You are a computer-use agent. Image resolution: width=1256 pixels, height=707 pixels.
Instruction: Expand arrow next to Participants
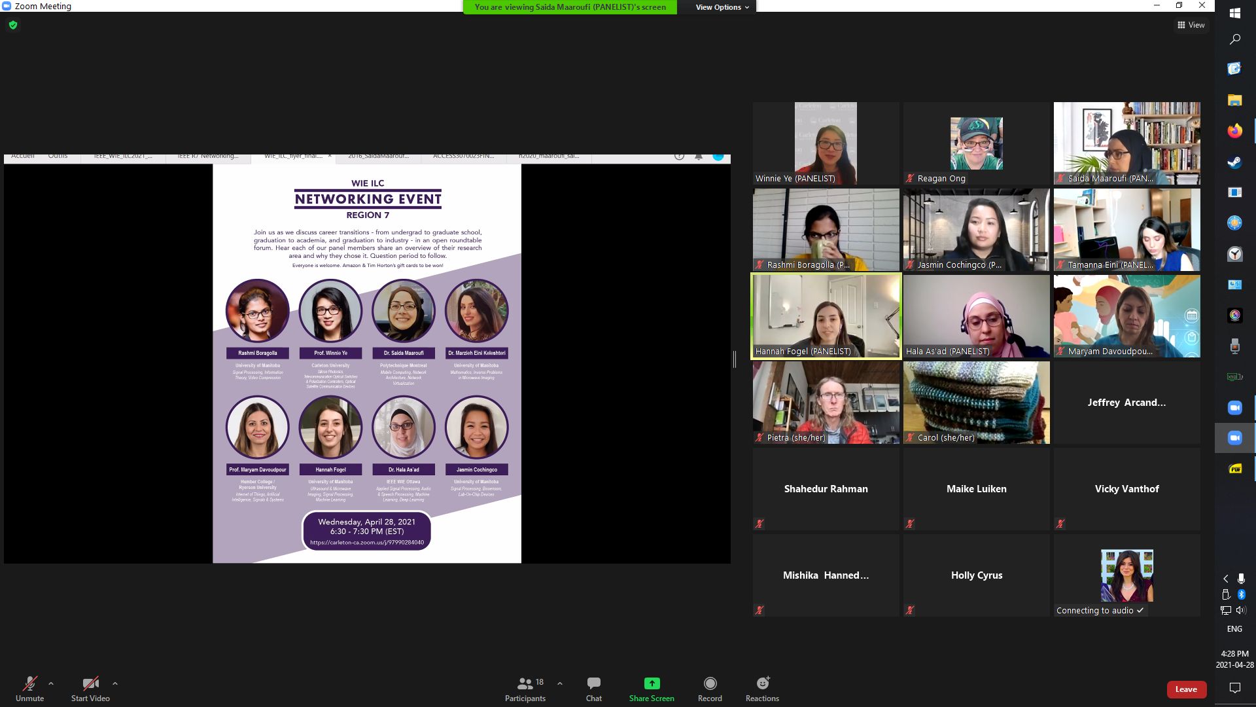[x=560, y=683]
